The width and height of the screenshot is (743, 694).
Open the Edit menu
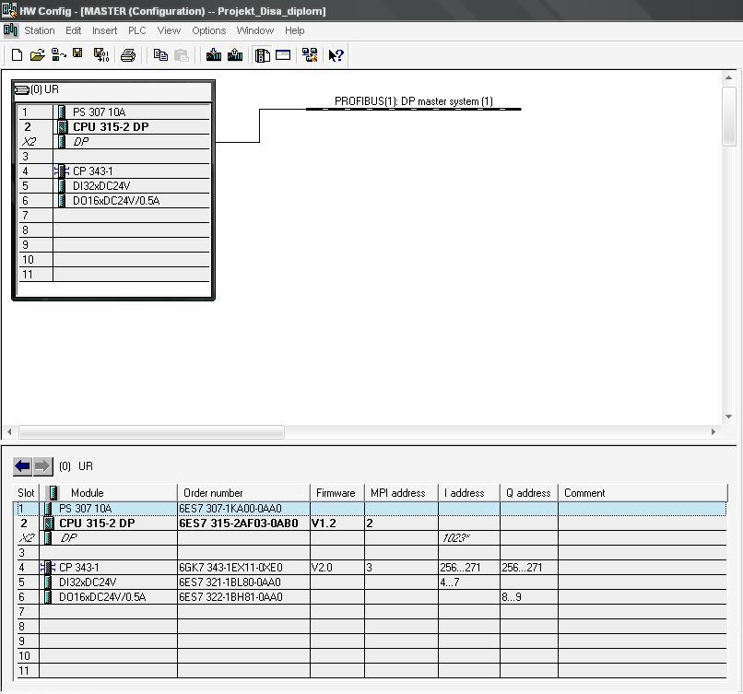coord(74,30)
